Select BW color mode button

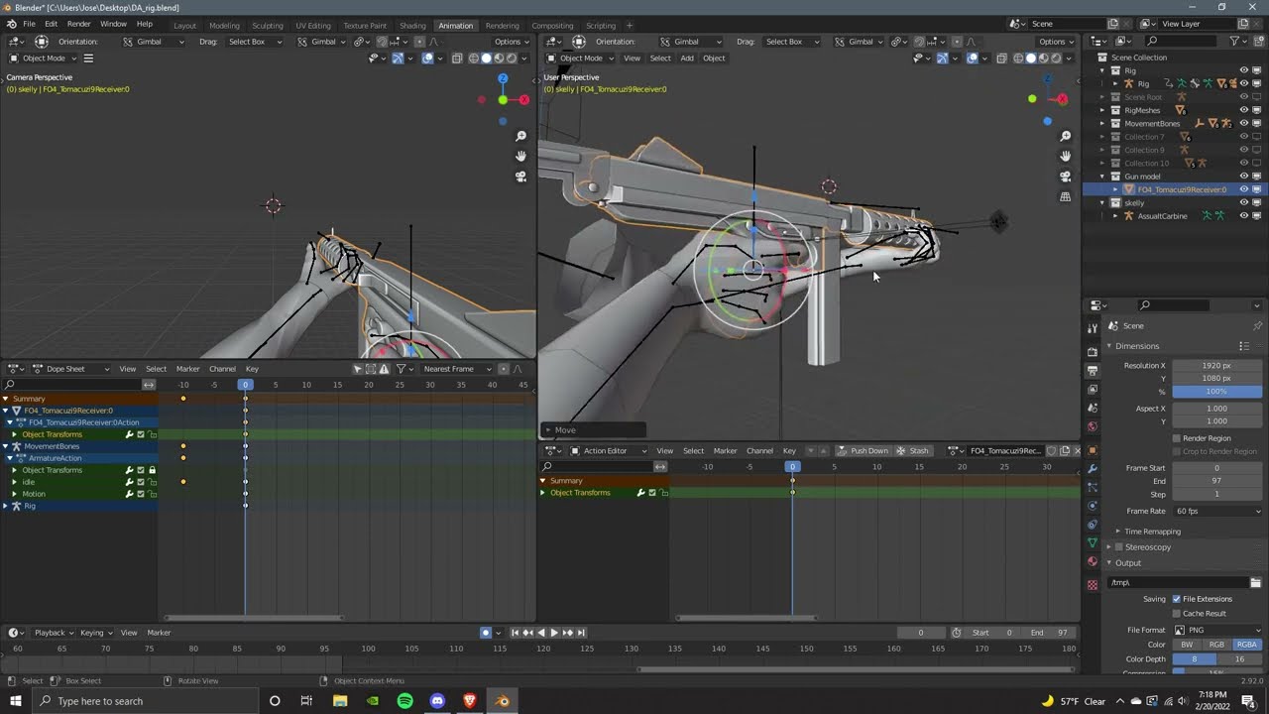[x=1187, y=645]
